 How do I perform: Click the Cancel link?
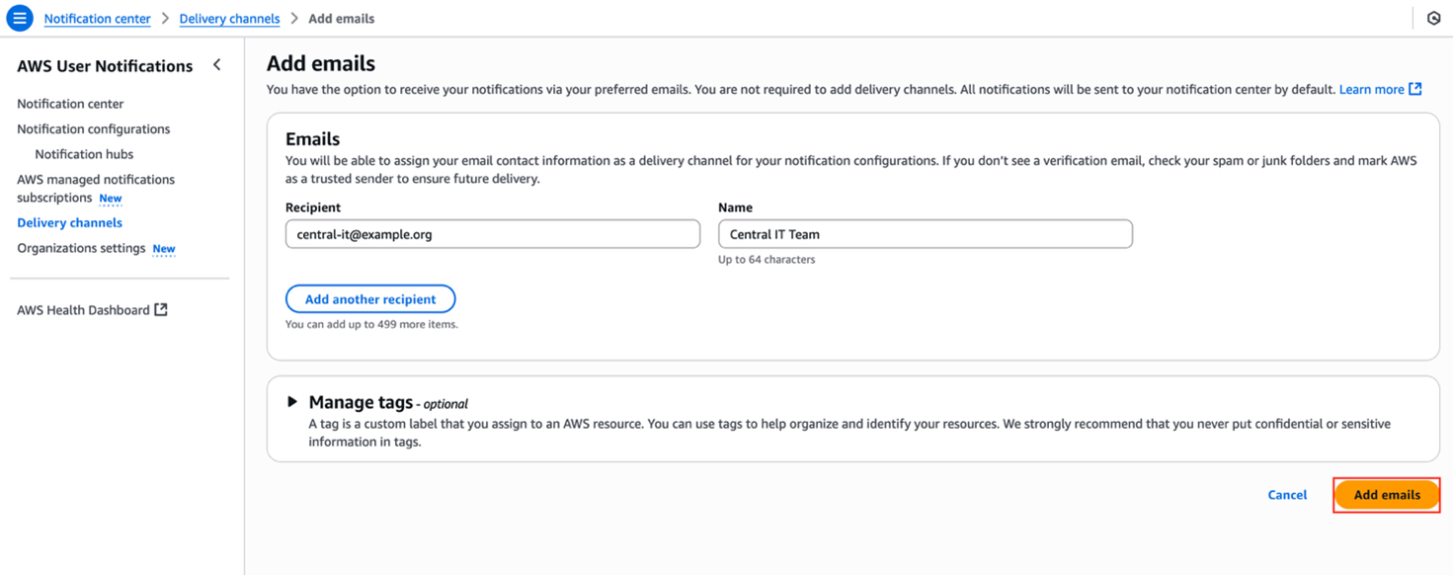pyautogui.click(x=1287, y=495)
